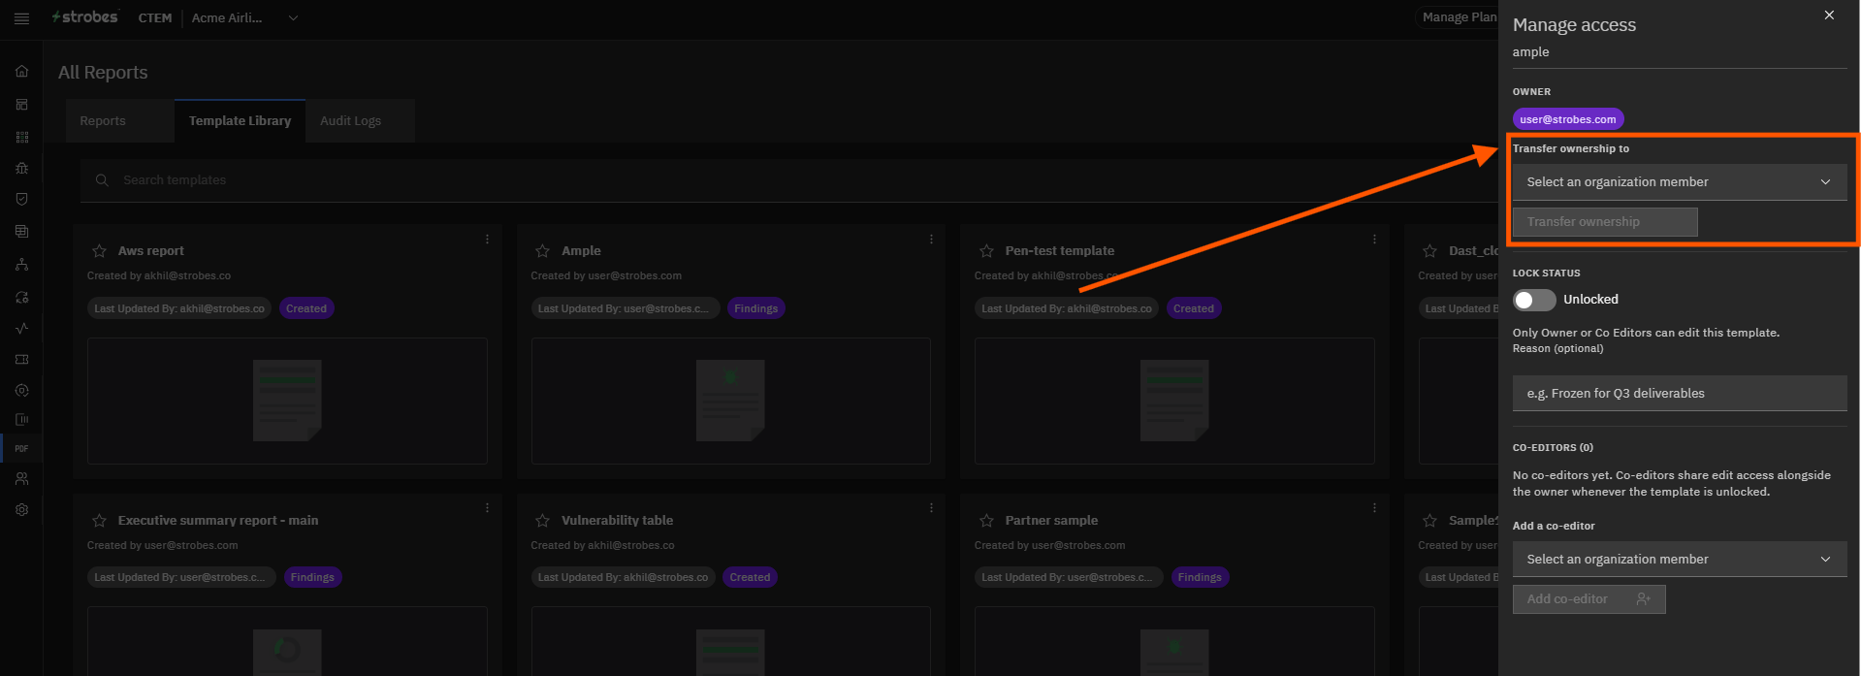This screenshot has width=1861, height=676.
Task: Click the lock Reason optional input field
Action: coord(1680,394)
